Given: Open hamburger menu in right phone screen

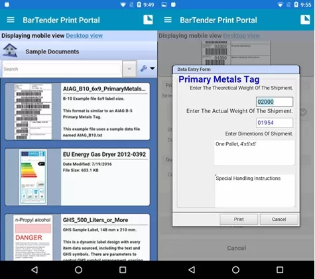Looking at the screenshot, I should tap(168, 20).
